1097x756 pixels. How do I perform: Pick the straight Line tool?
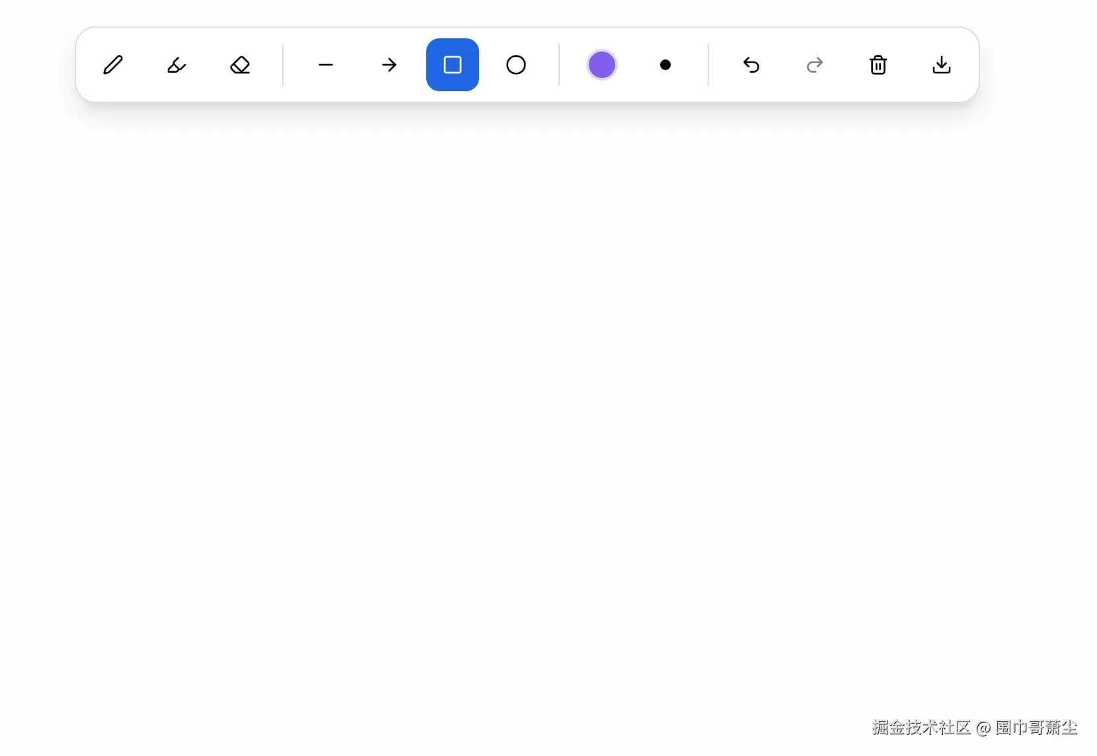[326, 65]
